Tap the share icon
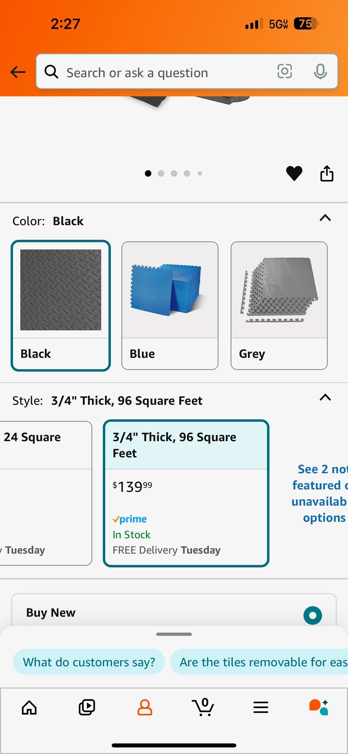Screen dimensions: 348x754 (327, 173)
